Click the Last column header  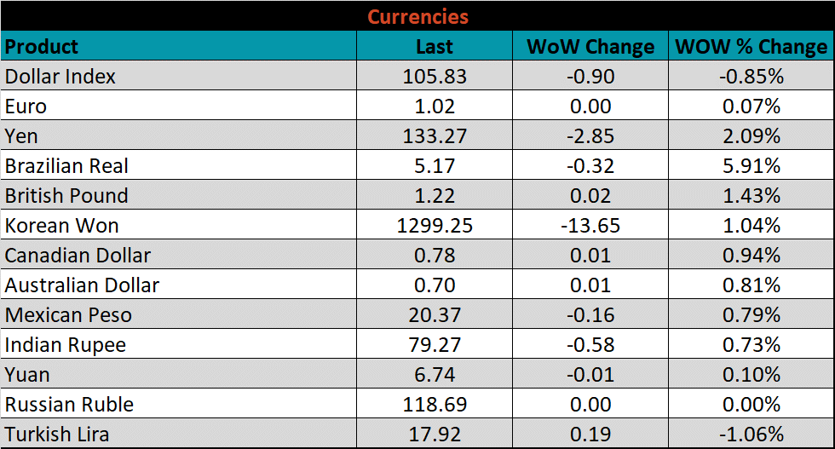click(x=435, y=46)
